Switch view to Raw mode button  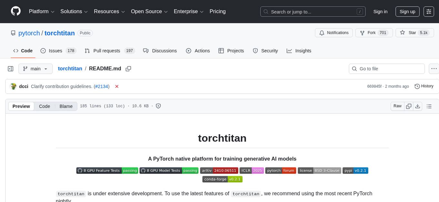[x=397, y=106]
